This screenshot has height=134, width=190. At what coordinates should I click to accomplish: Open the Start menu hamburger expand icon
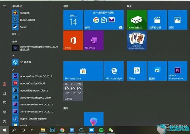tap(5, 6)
